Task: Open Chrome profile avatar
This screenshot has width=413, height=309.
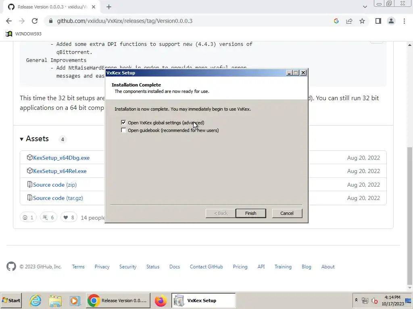Action: (391, 21)
